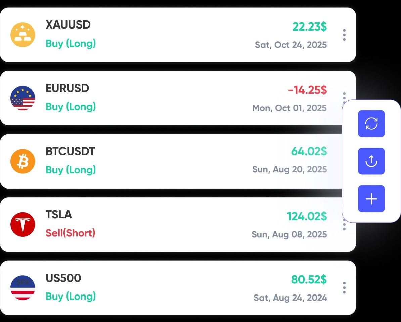Select the refresh entry in the open context menu
This screenshot has width=401, height=322.
pyautogui.click(x=371, y=123)
